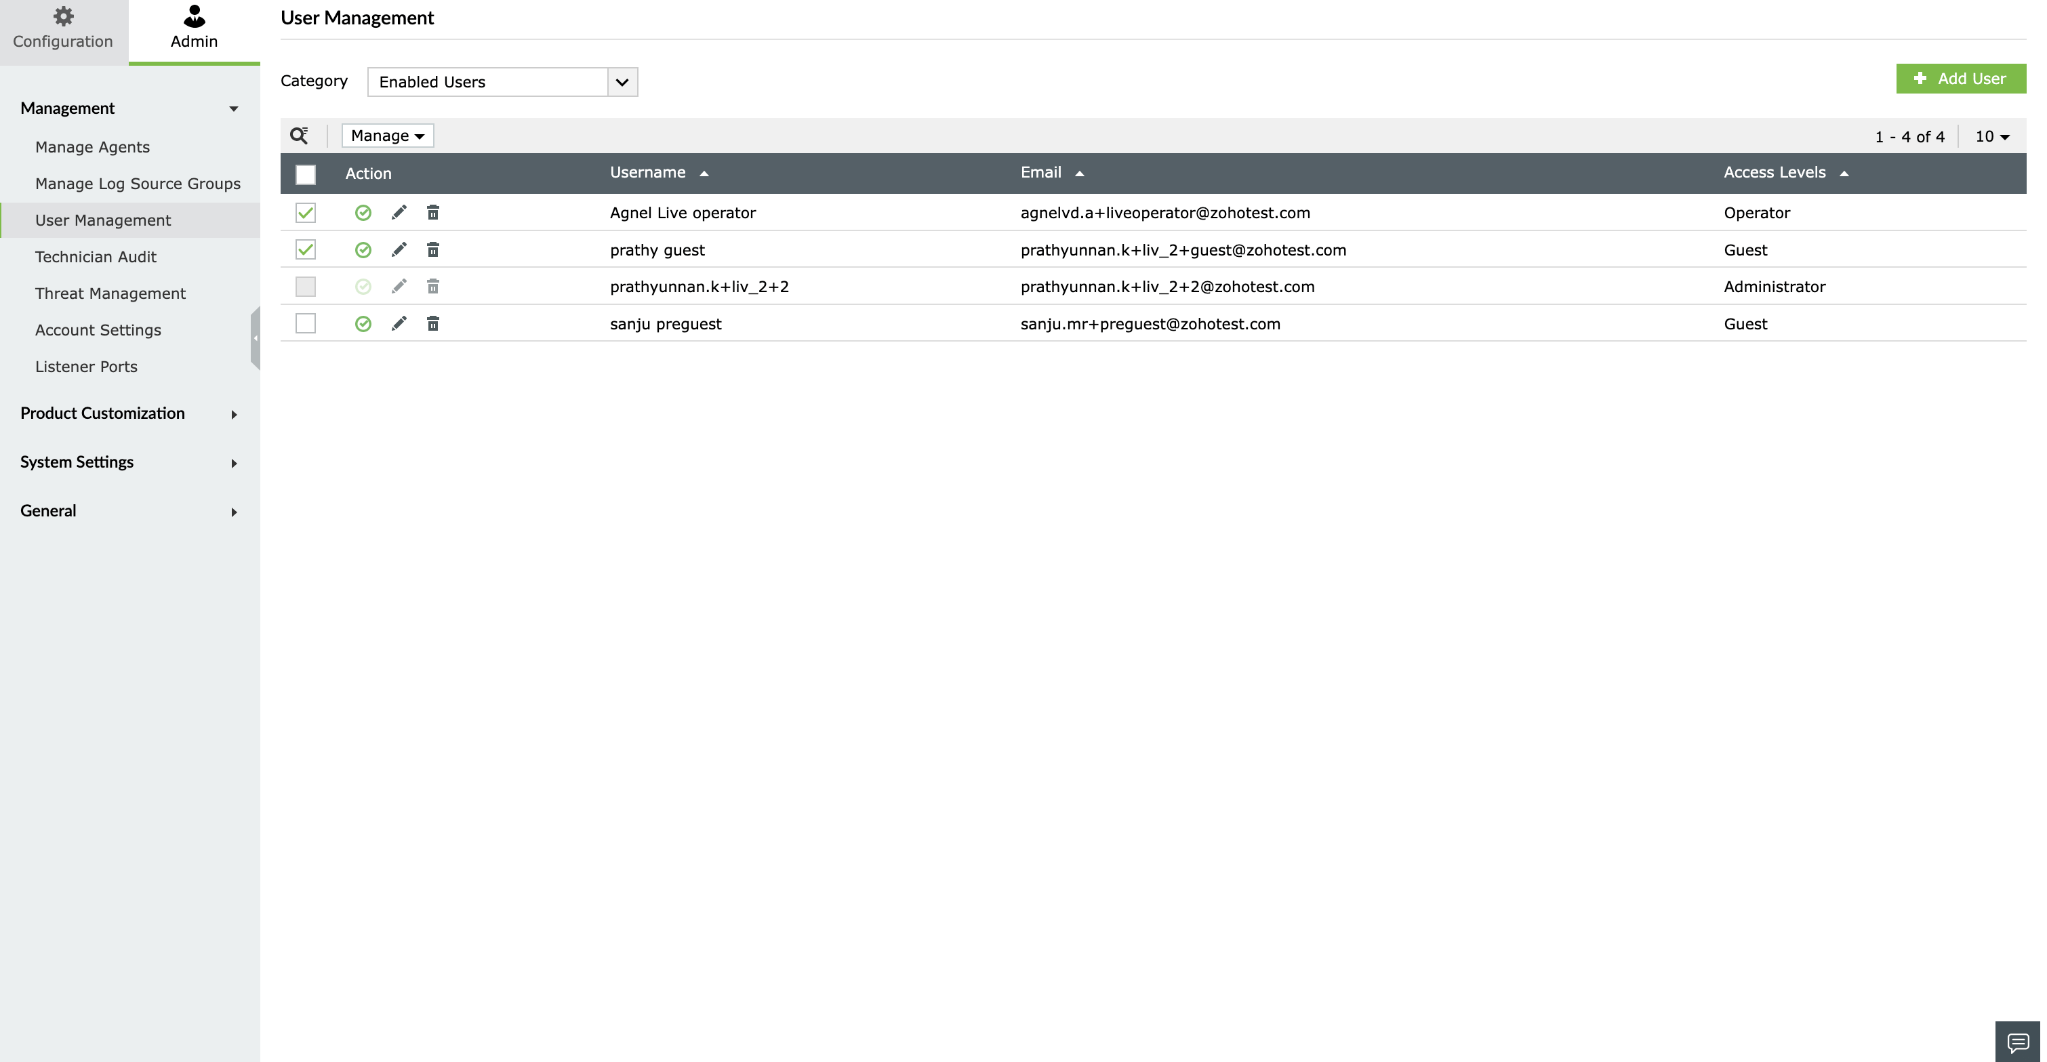The height and width of the screenshot is (1062, 2047).
Task: Change the rows per page from 10
Action: (1992, 137)
